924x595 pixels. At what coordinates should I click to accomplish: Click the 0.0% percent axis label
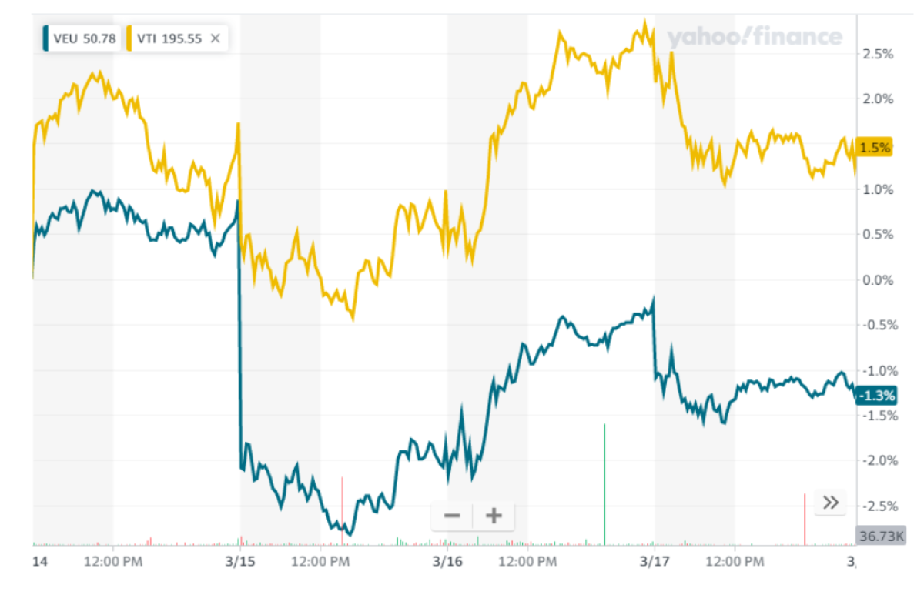878,280
